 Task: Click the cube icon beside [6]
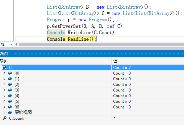[x=10, y=107]
